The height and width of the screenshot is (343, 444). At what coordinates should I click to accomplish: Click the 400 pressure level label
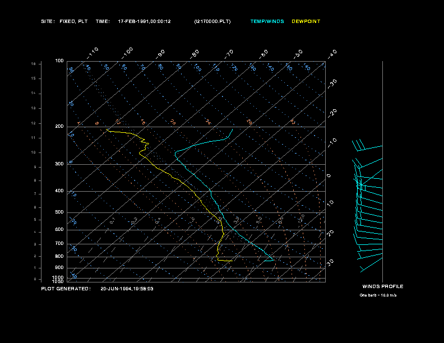coord(59,191)
